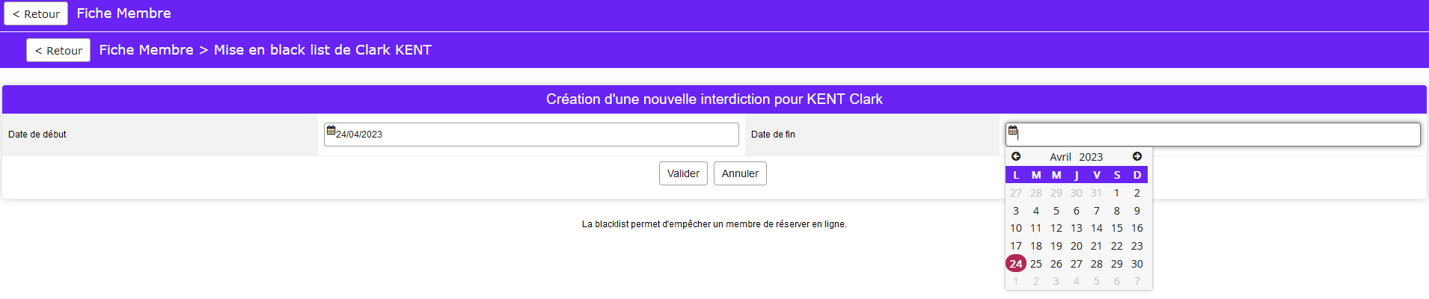Pick April 28 in the calendar
Image resolution: width=1429 pixels, height=299 pixels.
tap(1097, 264)
